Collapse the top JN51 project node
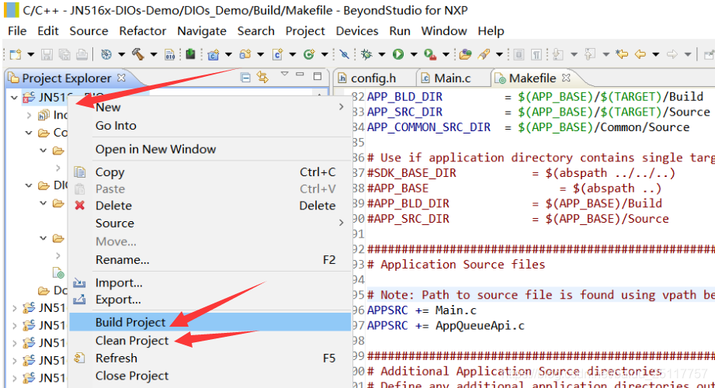Viewport: 715px width, 388px height. coord(14,97)
